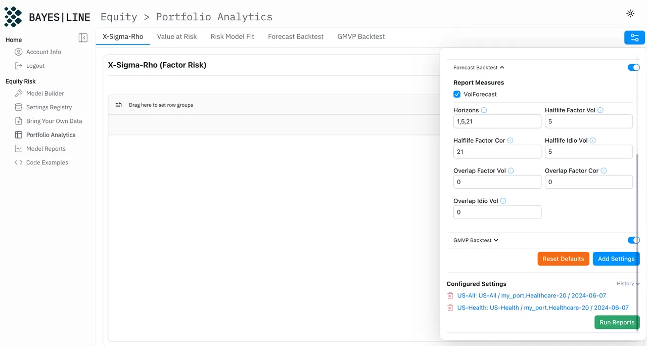Open the settings sliders panel button

coord(634,37)
